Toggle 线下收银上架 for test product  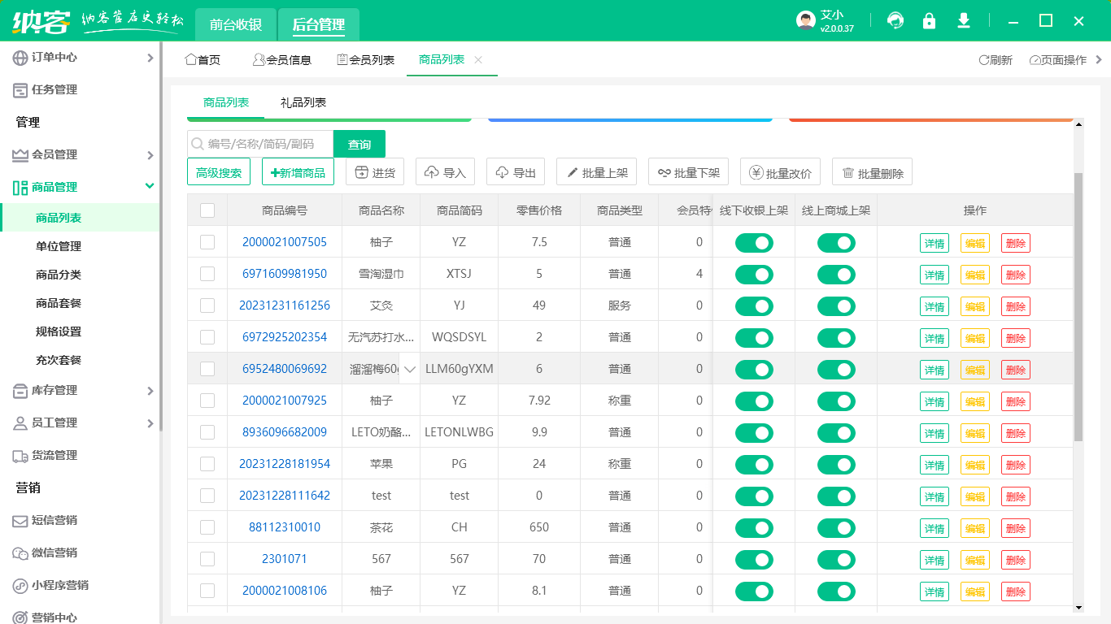pyautogui.click(x=754, y=496)
